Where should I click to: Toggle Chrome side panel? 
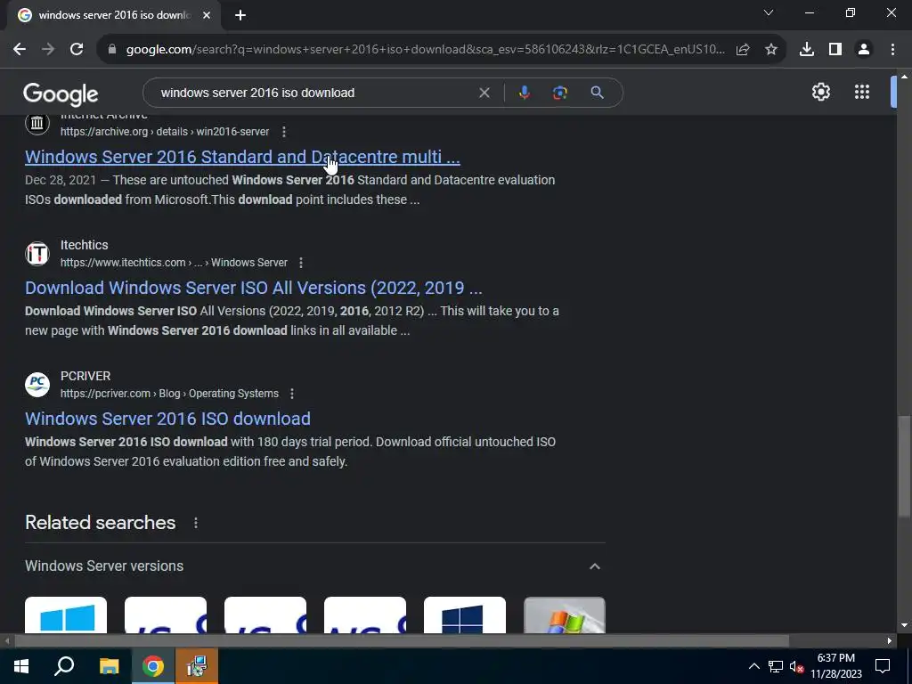[835, 50]
